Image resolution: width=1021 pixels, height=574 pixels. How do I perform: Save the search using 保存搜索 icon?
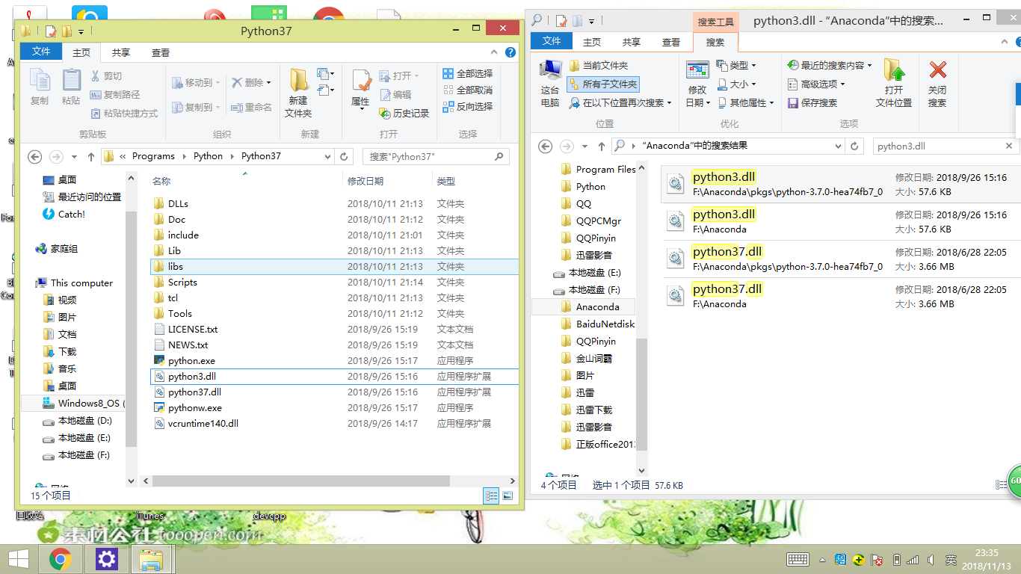[819, 102]
